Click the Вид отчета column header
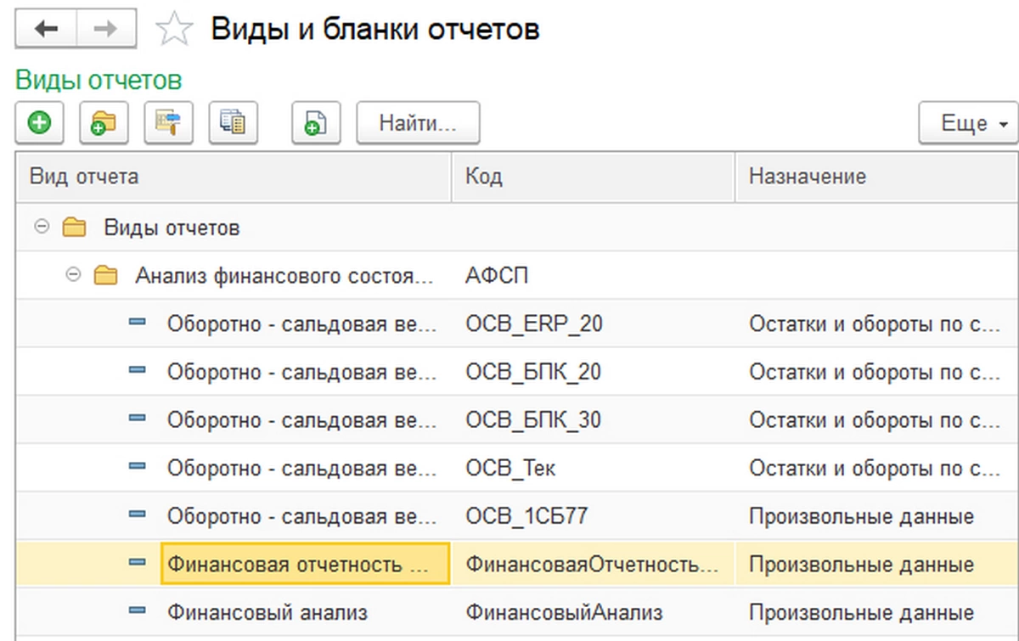Image resolution: width=1019 pixels, height=641 pixels. (x=234, y=177)
